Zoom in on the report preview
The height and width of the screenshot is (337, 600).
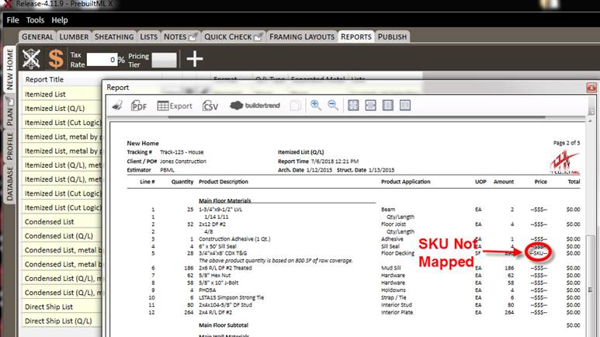316,106
